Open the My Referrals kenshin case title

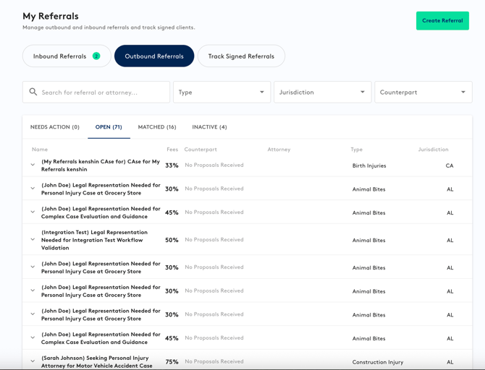[101, 165]
